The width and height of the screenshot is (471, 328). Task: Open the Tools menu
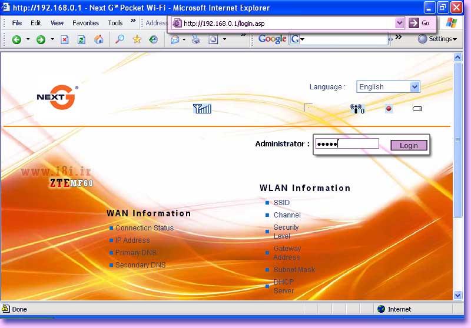point(115,23)
